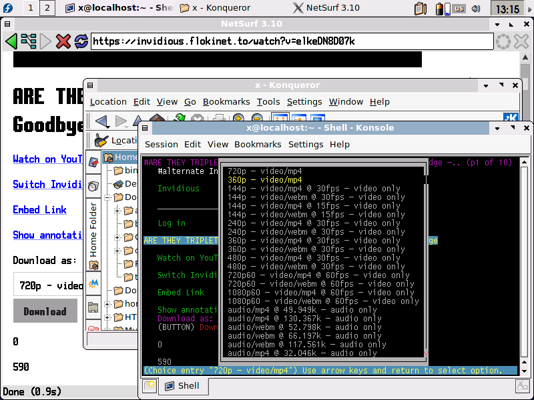Switch to virtual desktop 2
534x400 pixels.
tap(47, 9)
